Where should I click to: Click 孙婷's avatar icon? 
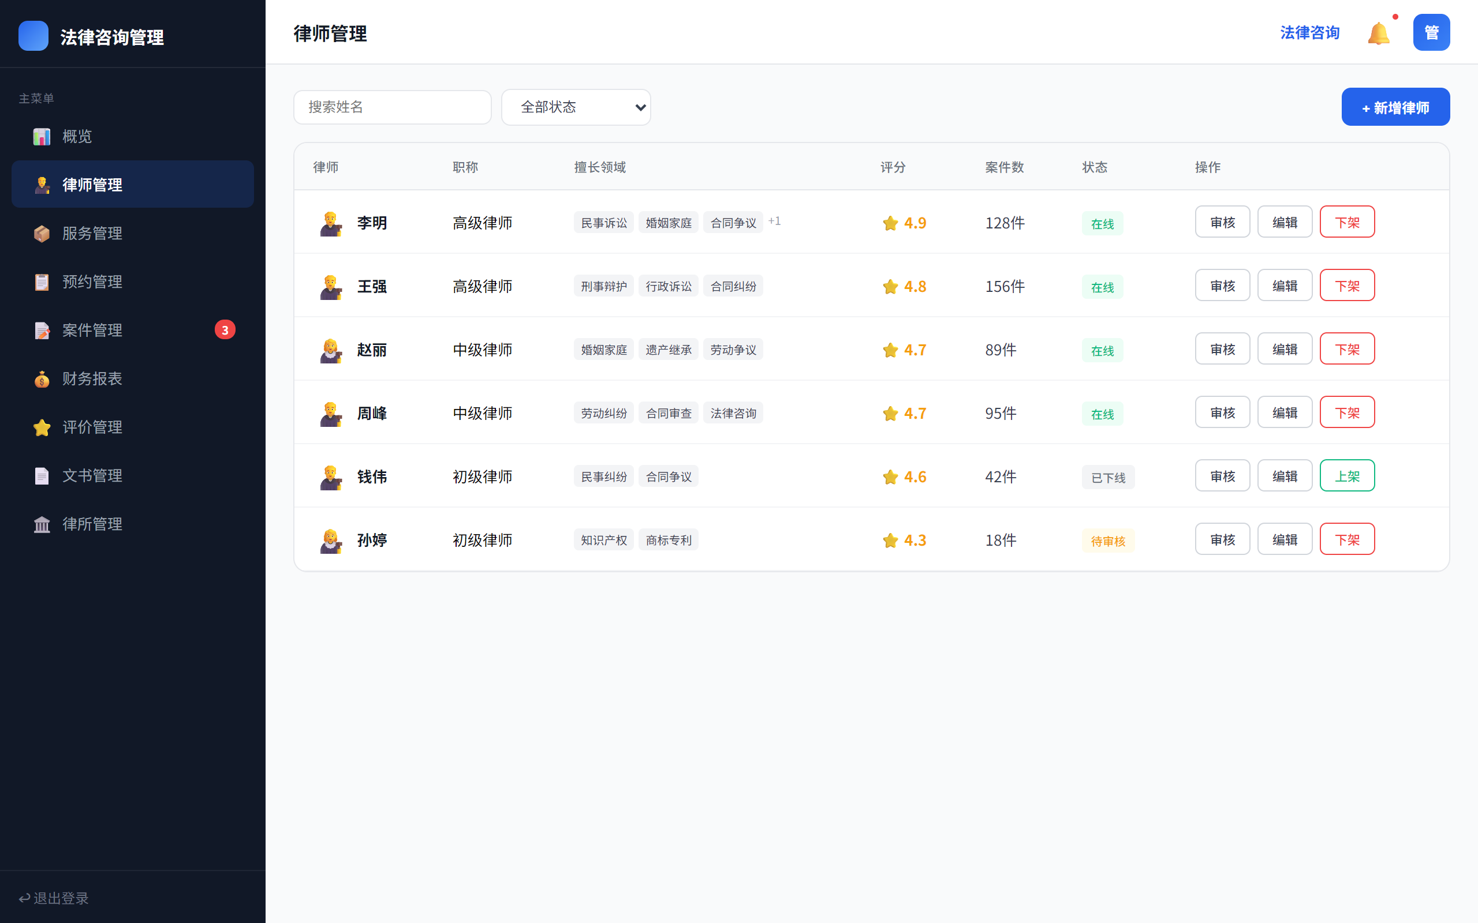(x=330, y=541)
